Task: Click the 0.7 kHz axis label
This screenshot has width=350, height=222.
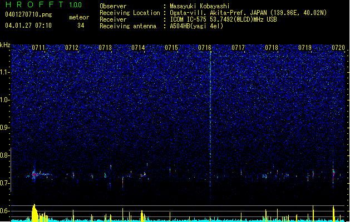Action: point(5,183)
